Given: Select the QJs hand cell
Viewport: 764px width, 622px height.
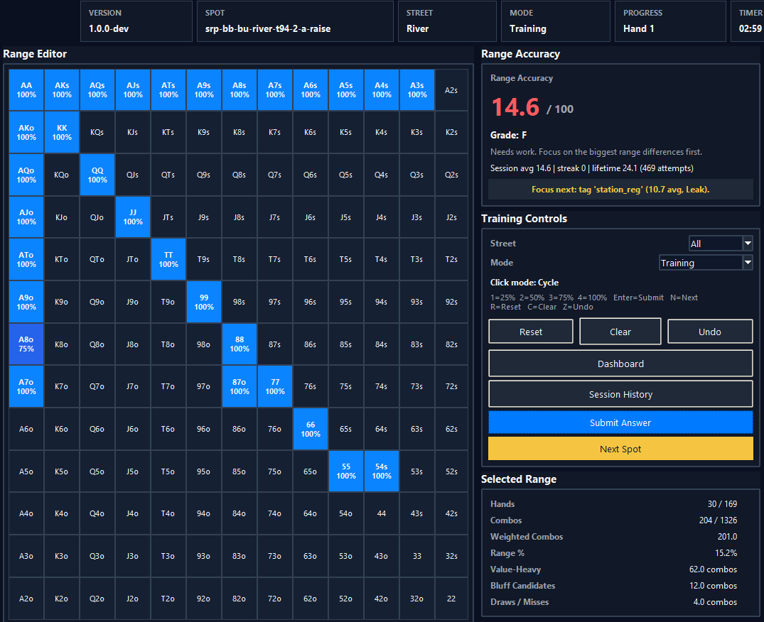Looking at the screenshot, I should [132, 175].
